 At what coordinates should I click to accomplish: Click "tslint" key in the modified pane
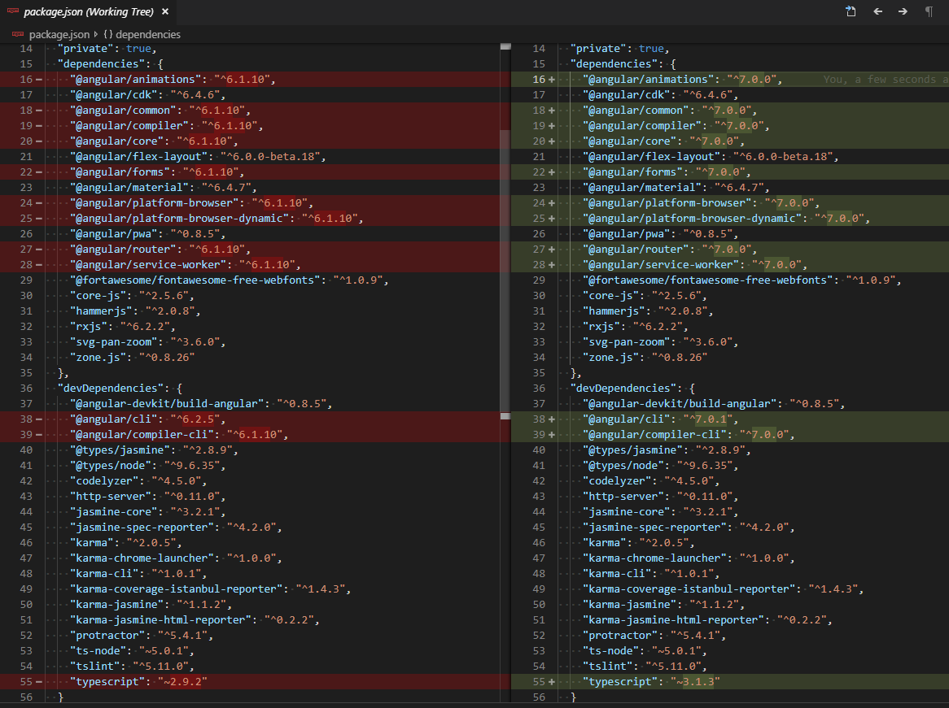point(608,667)
